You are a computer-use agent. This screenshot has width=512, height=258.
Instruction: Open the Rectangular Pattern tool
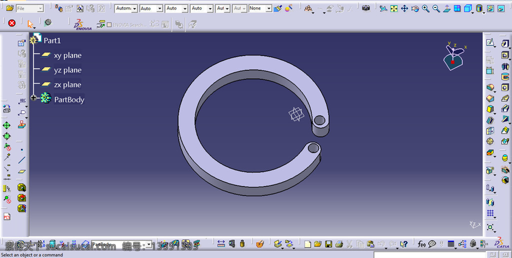click(490, 214)
